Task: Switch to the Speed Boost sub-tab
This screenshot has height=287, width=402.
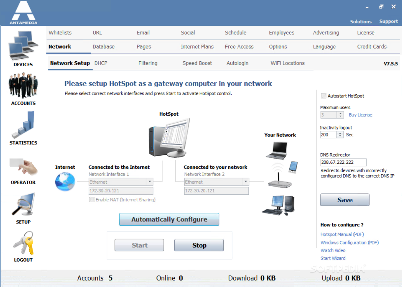Action: click(197, 63)
